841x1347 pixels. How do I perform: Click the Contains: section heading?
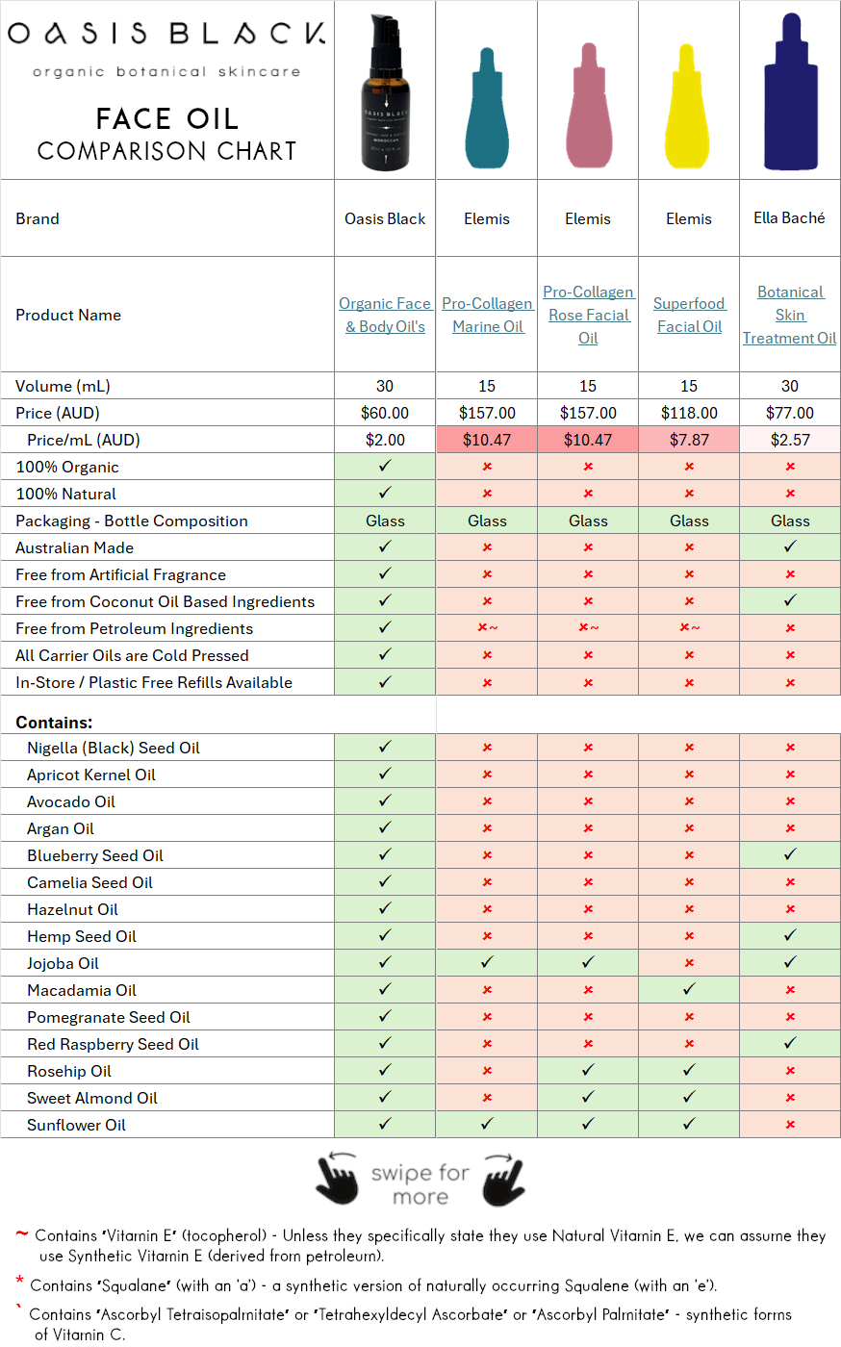[x=54, y=722]
